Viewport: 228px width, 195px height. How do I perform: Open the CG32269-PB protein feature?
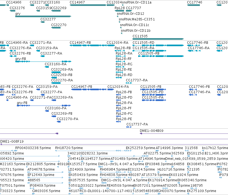click(x=54, y=116)
